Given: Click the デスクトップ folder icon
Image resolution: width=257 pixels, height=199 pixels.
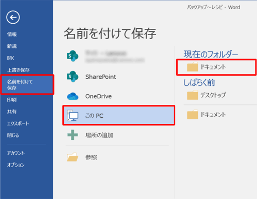Looking at the screenshot, I should point(192,95).
